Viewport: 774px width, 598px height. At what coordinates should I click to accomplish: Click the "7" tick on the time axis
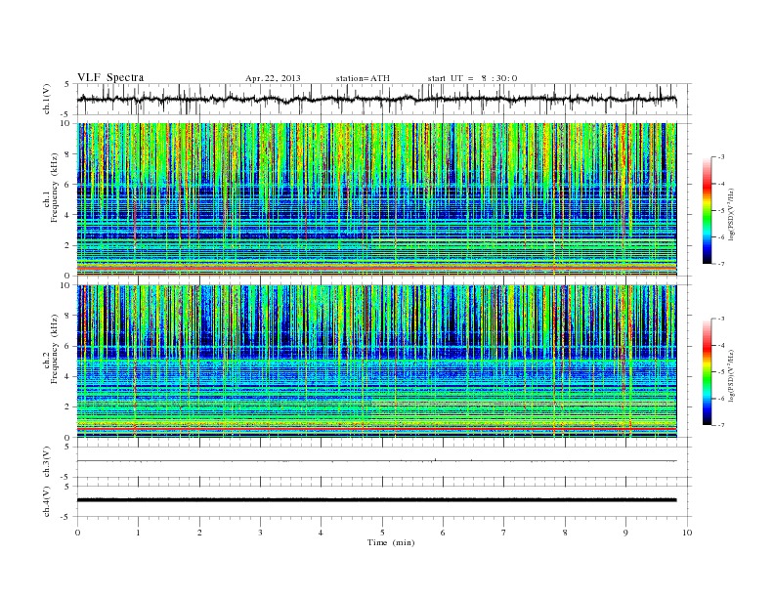504,533
